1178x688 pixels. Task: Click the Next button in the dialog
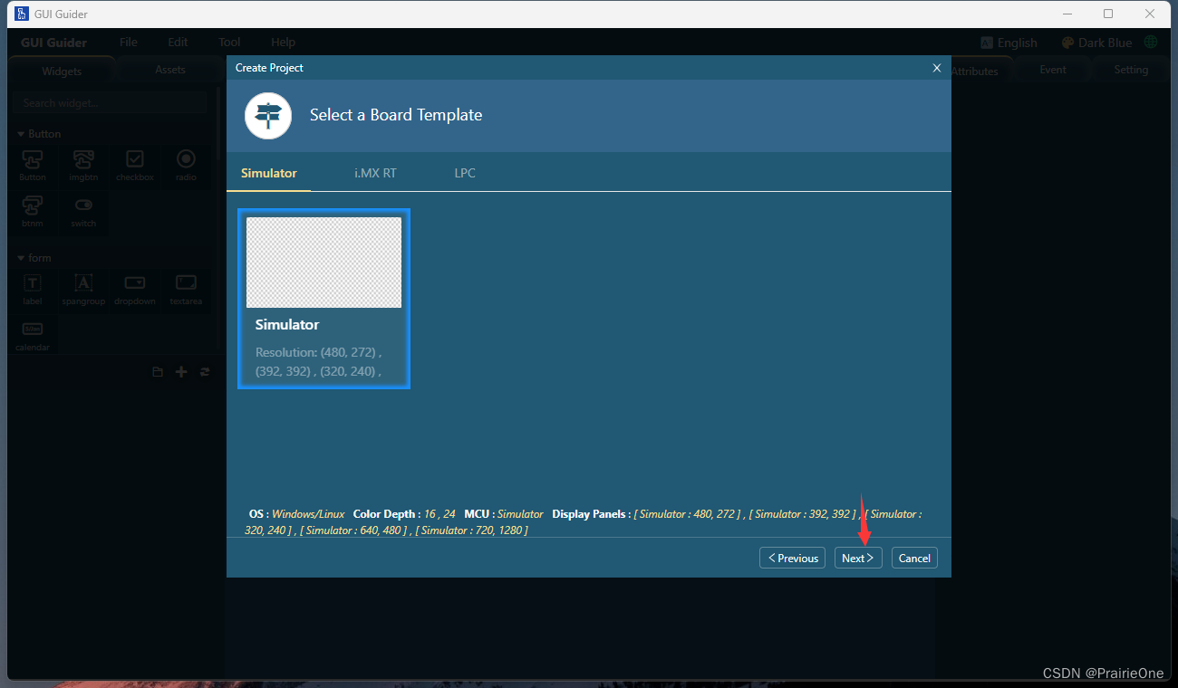pos(857,558)
